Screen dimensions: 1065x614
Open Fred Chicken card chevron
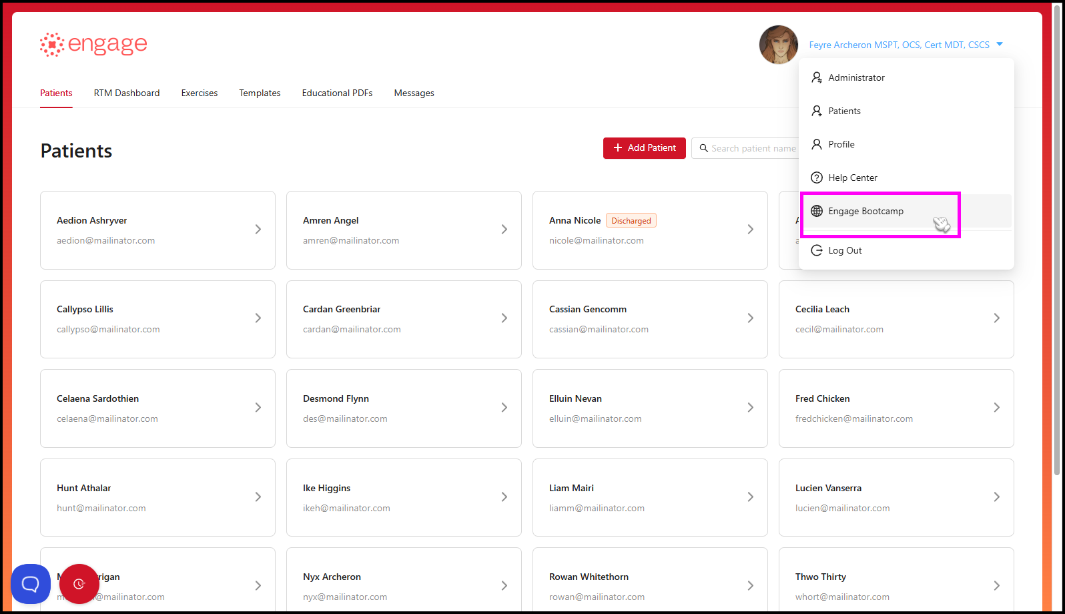[997, 408]
